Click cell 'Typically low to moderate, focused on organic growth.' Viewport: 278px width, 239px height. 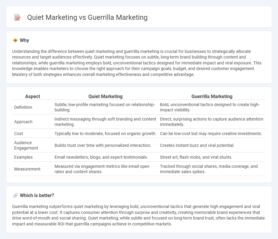point(105,134)
